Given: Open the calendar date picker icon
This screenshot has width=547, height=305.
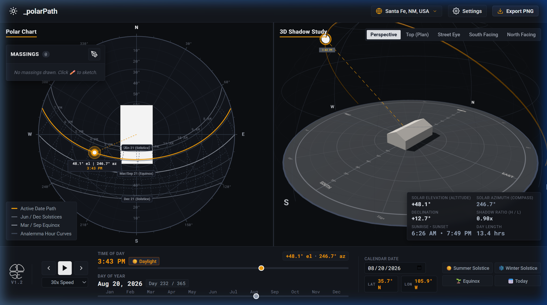Looking at the screenshot, I should click(x=419, y=268).
